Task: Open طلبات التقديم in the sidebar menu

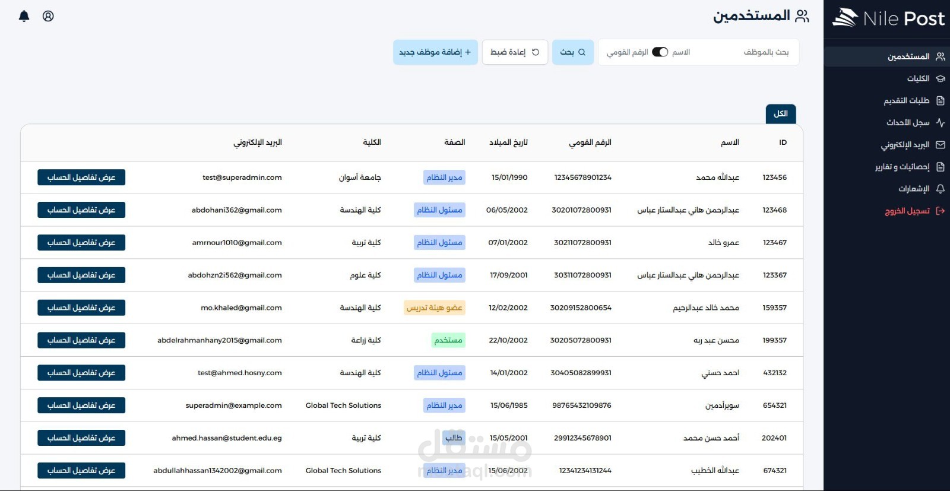Action: pyautogui.click(x=887, y=100)
